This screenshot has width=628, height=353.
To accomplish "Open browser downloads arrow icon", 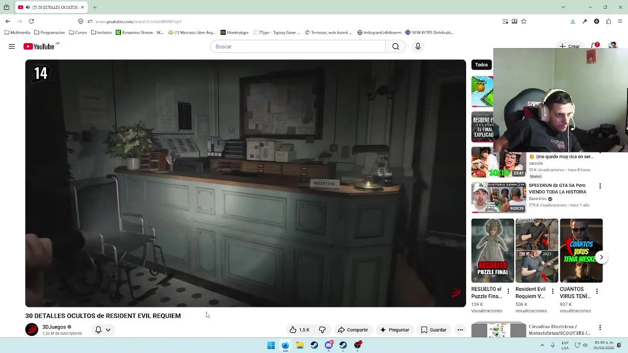I will coord(573,21).
